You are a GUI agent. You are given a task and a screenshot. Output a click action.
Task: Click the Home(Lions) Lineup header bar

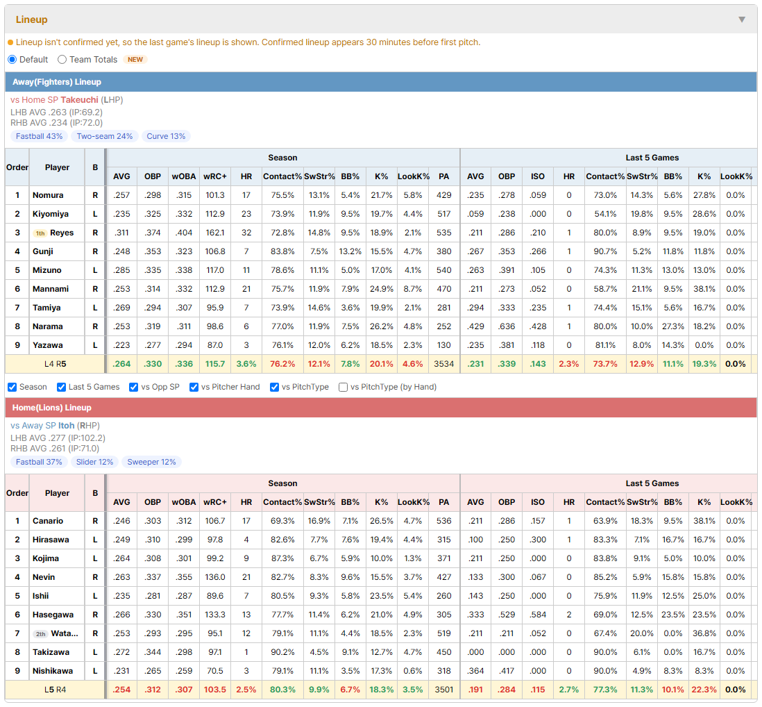pyautogui.click(x=381, y=408)
